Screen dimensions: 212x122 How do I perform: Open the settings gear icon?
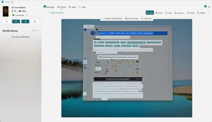pos(209,7)
